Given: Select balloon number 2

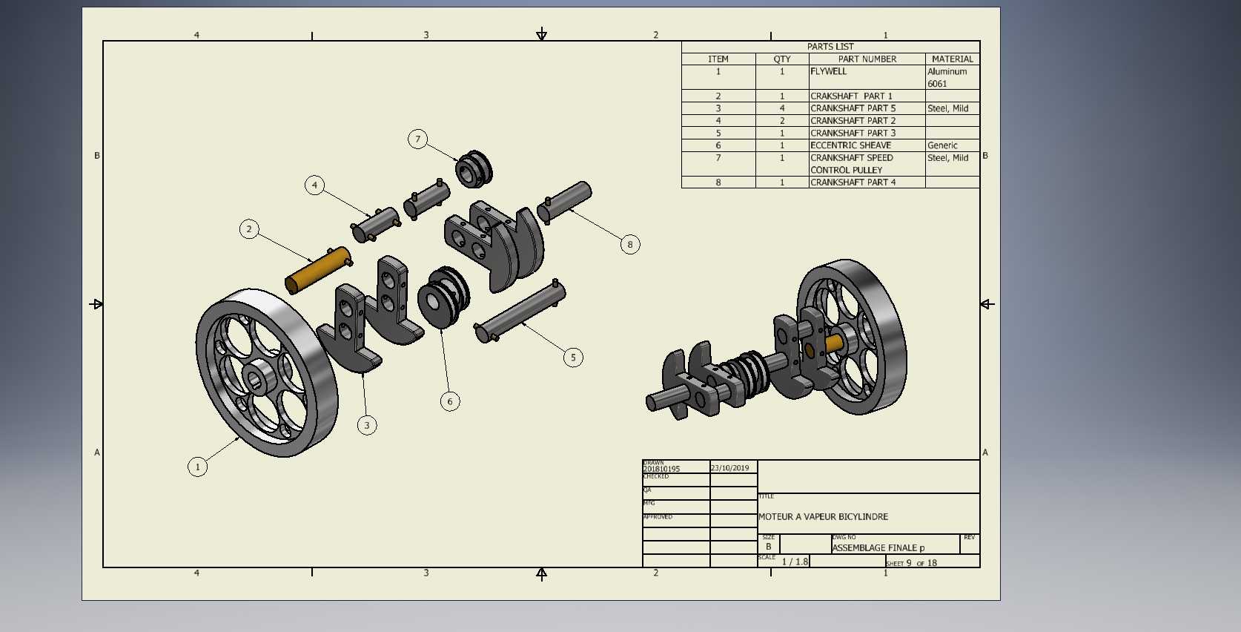Looking at the screenshot, I should point(249,229).
